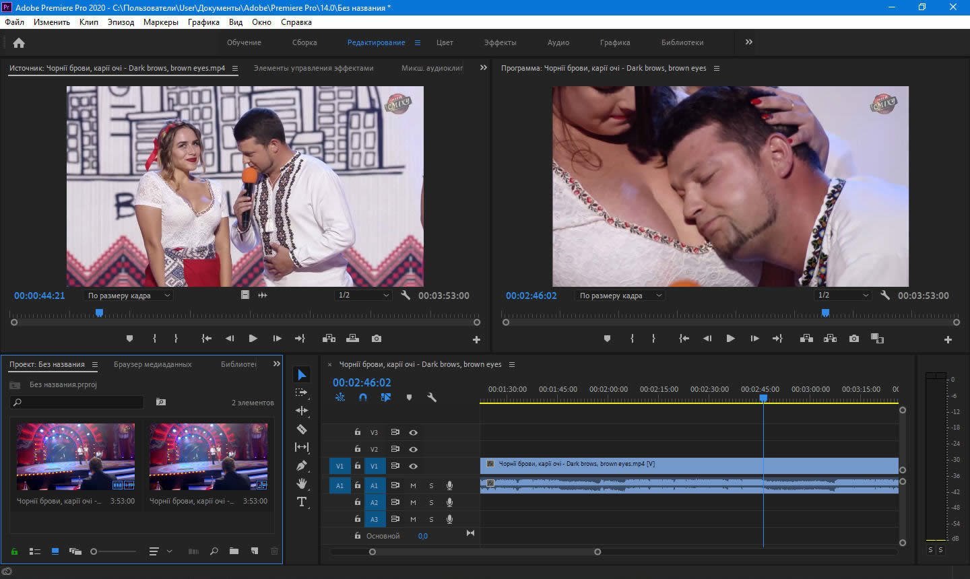The image size is (970, 579).
Task: Open timeline display settings wrench
Action: click(x=432, y=397)
